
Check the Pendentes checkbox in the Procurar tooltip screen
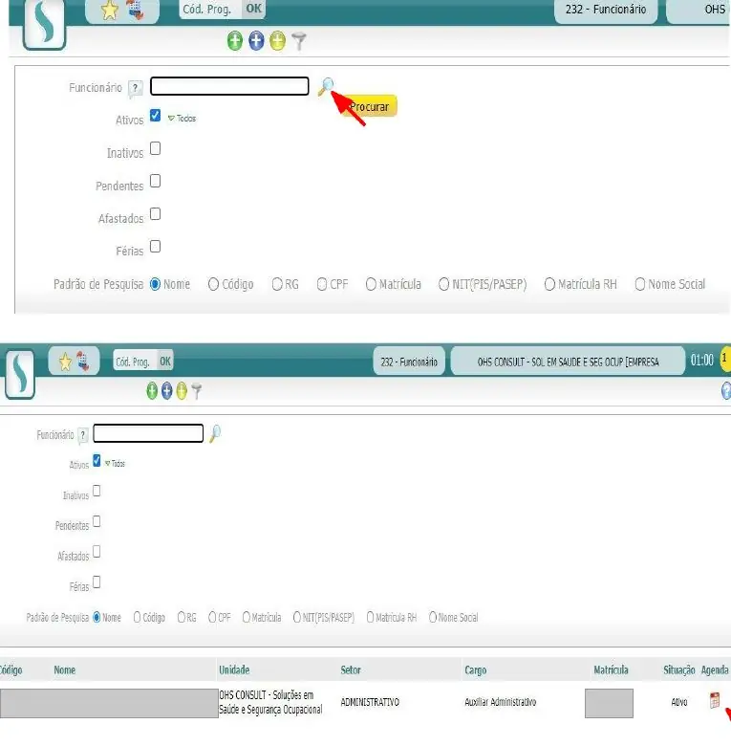click(155, 182)
